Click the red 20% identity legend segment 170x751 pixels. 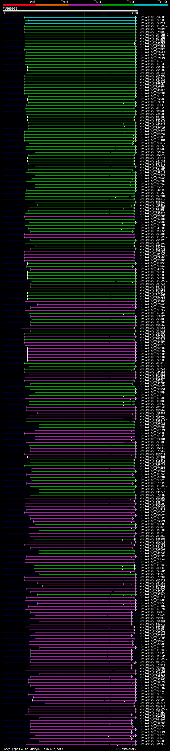pyautogui.click(x=19, y=5)
